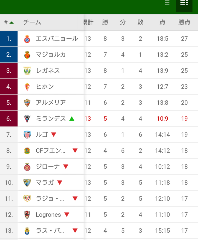Viewport: 198px width, 240px height.
Task: Click the Leganes club crest
Action: pyautogui.click(x=27, y=71)
